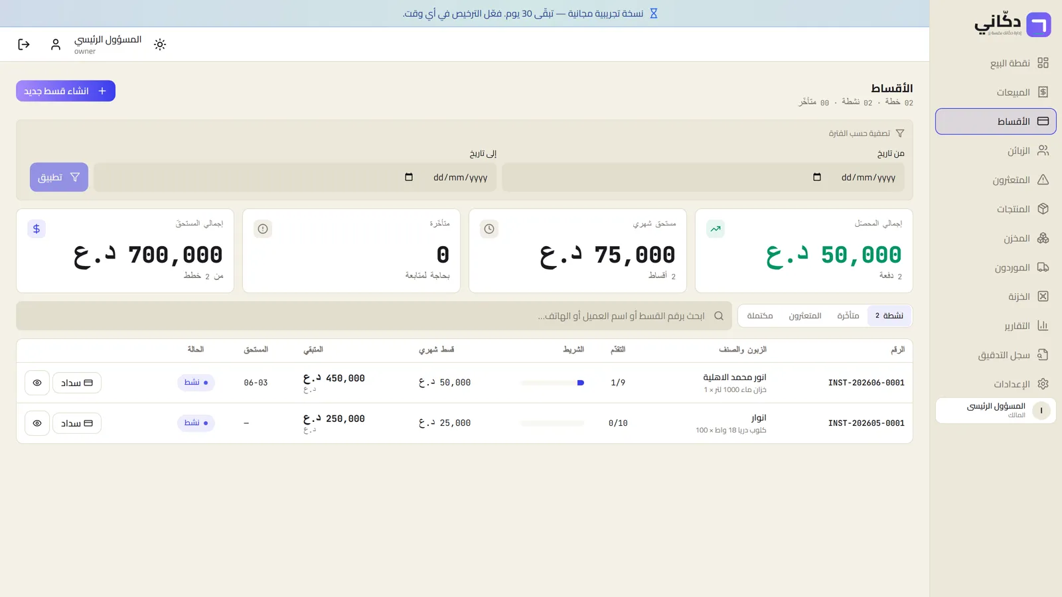This screenshot has height=597, width=1062.
Task: Click progress bar of انوار row
Action: 552,423
